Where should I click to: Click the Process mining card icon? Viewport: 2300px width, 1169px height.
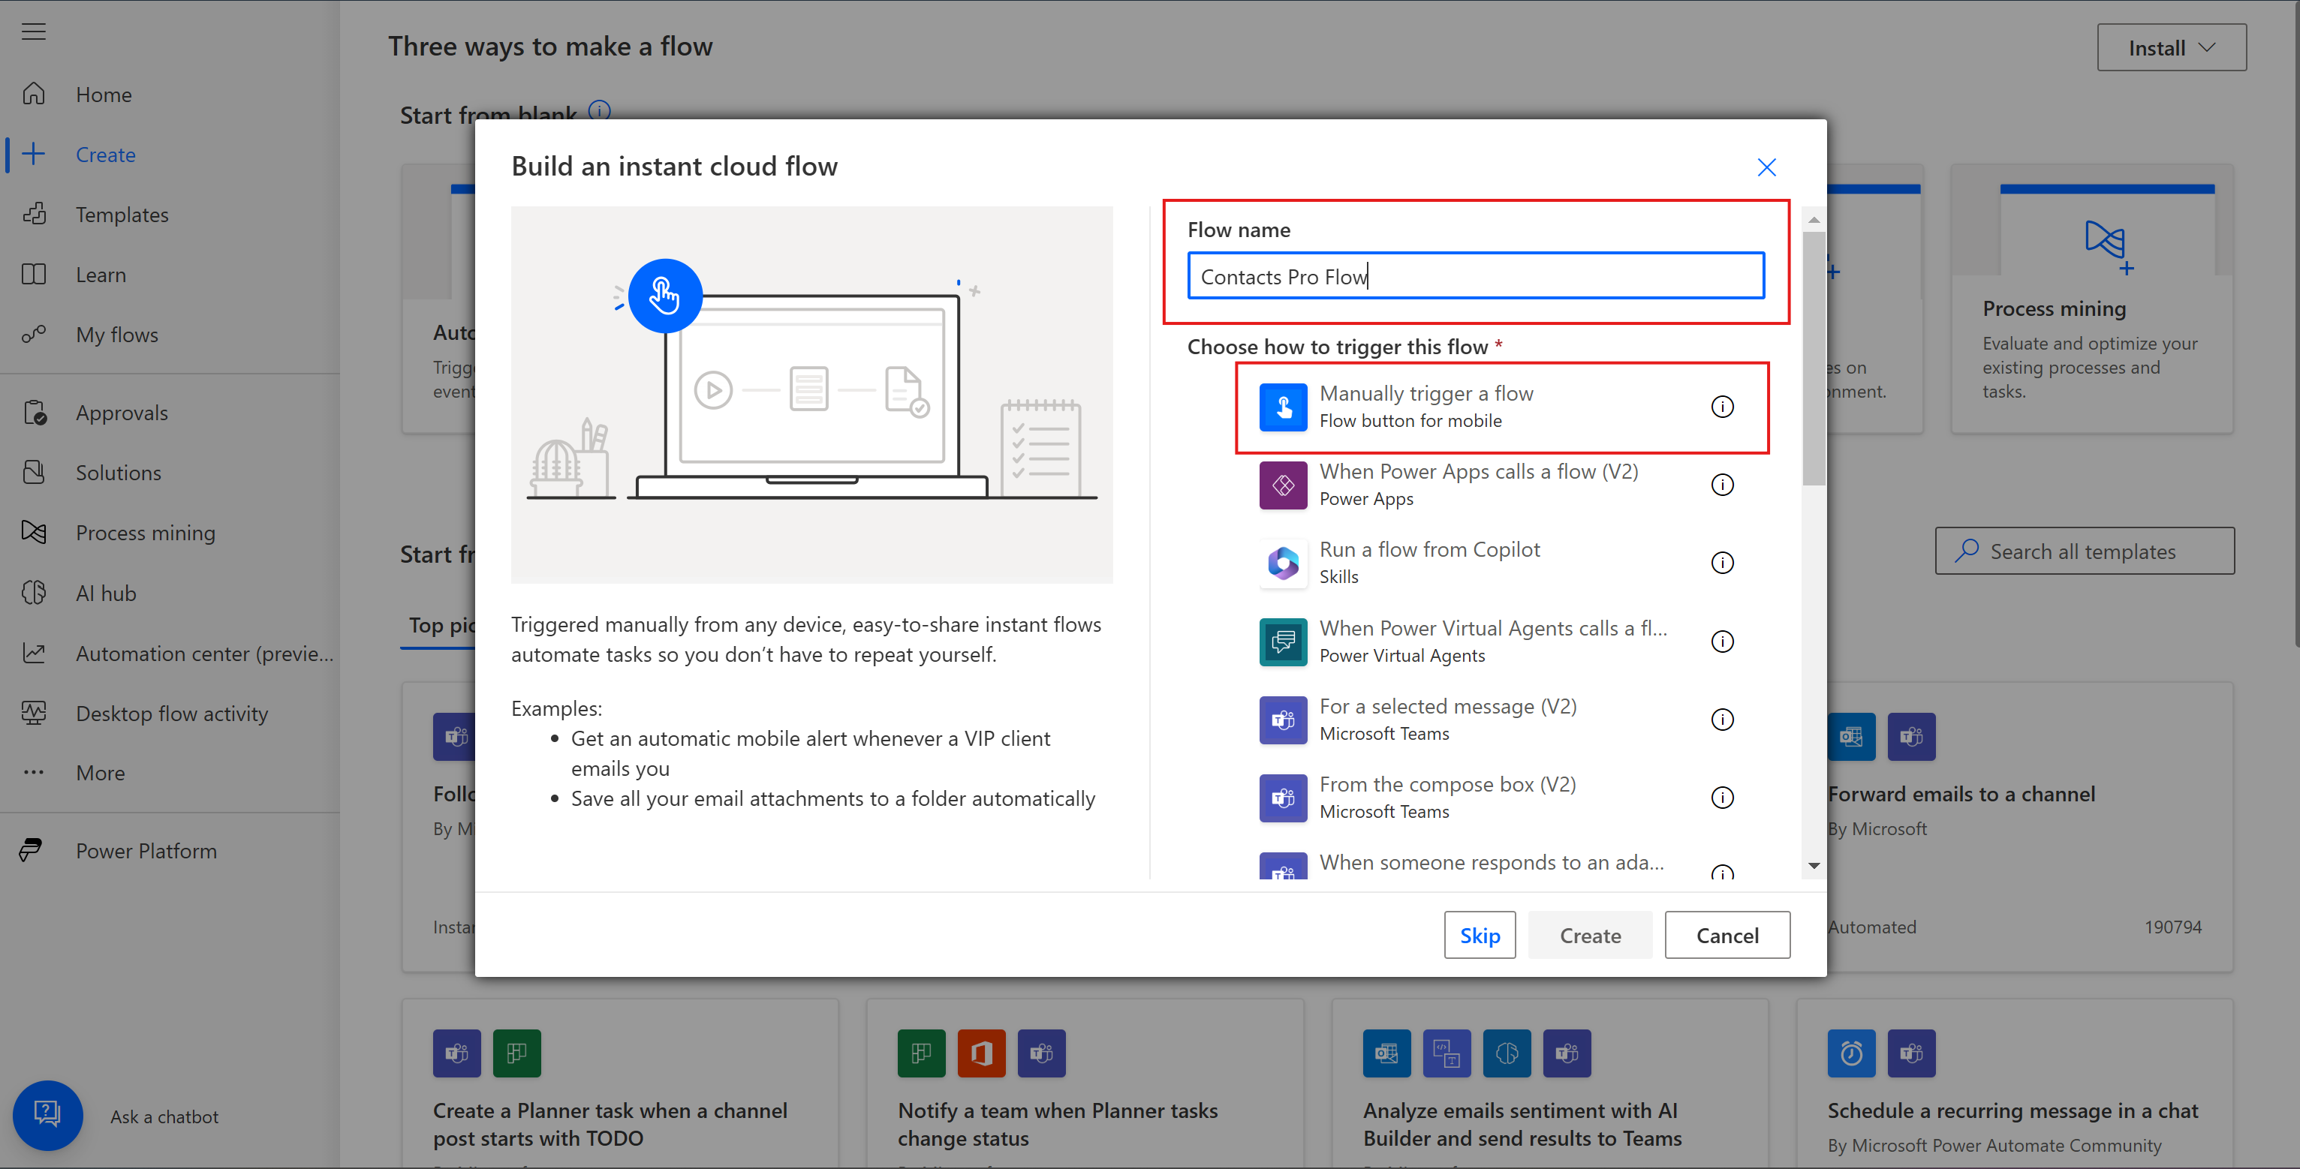pos(2108,246)
